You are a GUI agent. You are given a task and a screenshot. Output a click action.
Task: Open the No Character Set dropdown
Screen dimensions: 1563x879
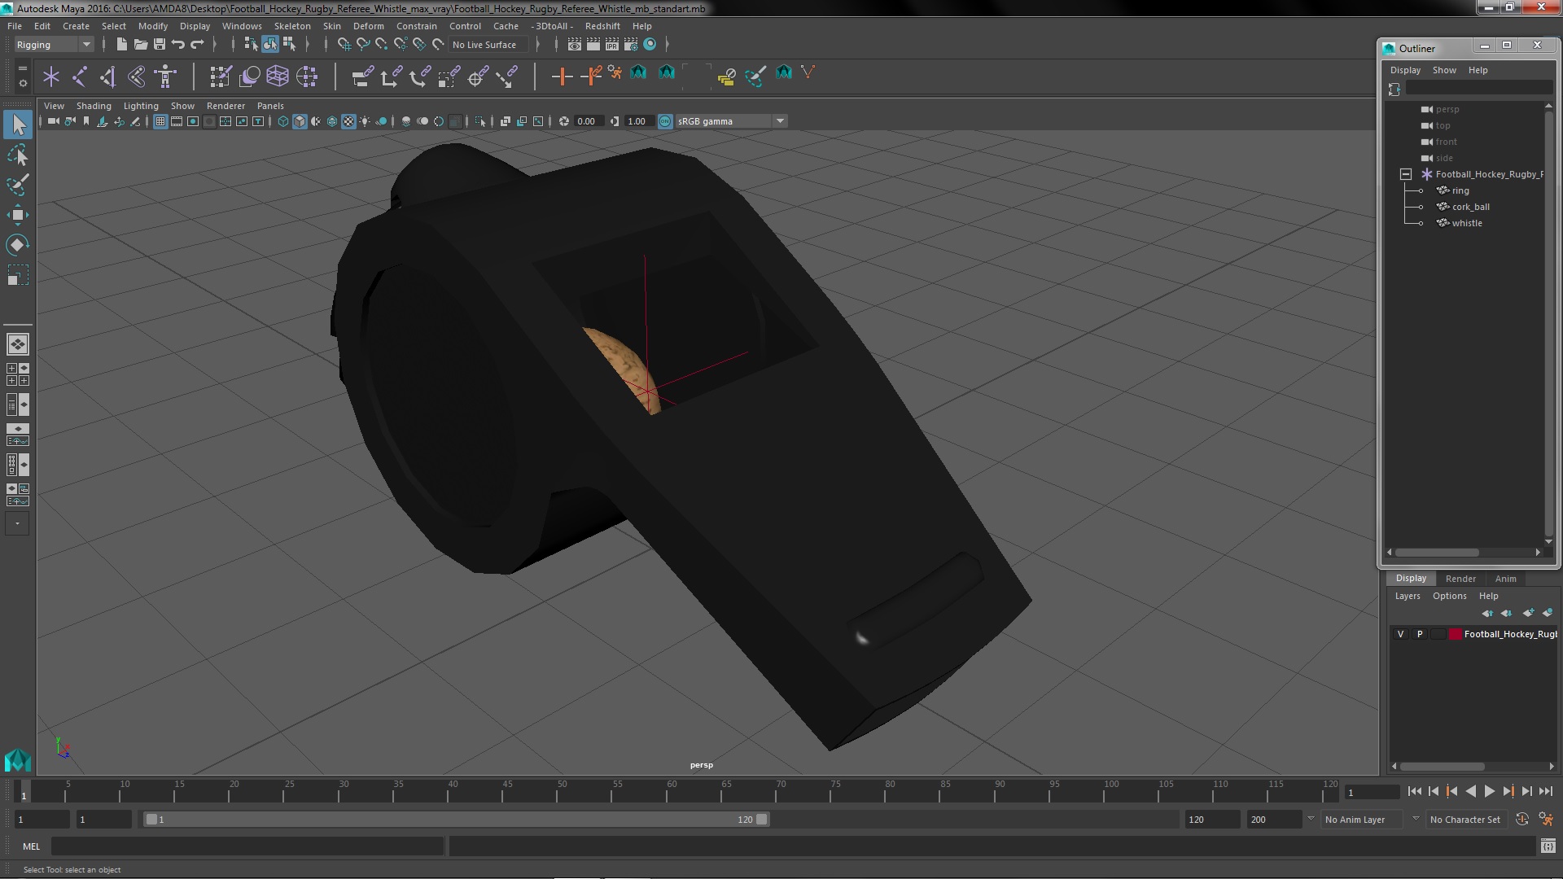1465,820
